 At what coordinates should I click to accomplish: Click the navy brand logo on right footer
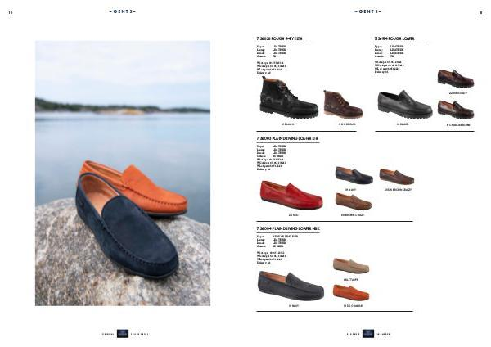click(368, 334)
